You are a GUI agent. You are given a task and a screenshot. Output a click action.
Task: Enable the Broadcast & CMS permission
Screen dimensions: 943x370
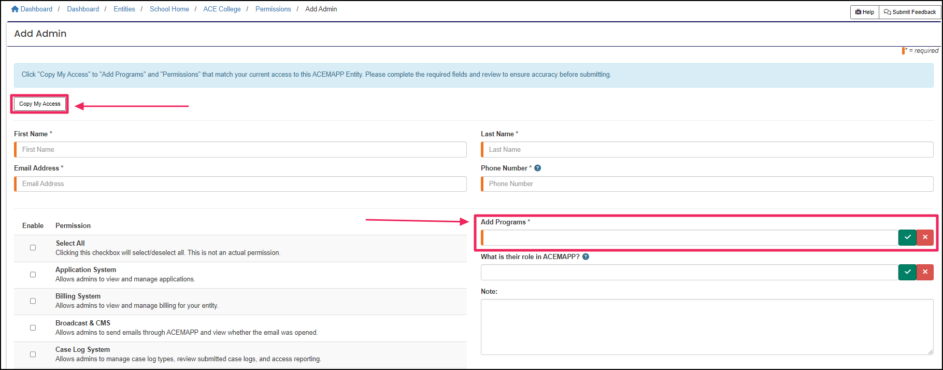[x=33, y=328]
